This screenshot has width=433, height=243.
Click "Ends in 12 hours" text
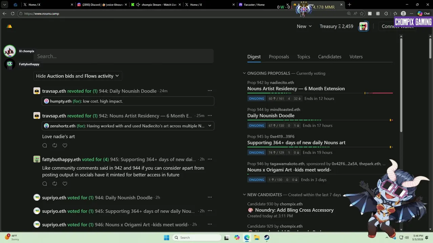coord(319,99)
